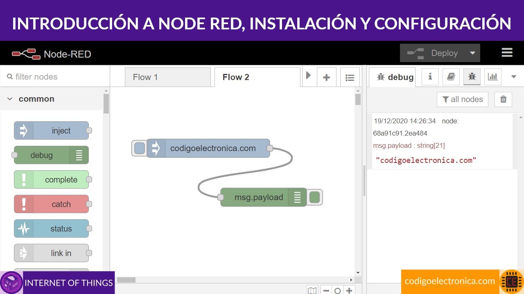
Task: Toggle the msg.payload debug node output button
Action: (x=314, y=197)
